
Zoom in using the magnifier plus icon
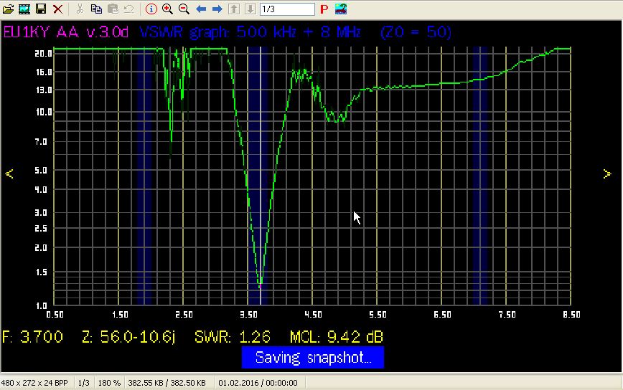point(167,9)
